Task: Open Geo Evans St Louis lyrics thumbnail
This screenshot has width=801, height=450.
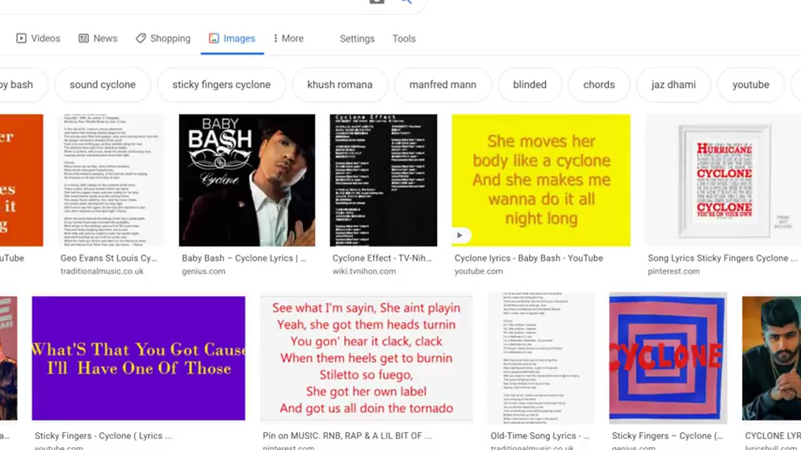Action: pos(111,180)
